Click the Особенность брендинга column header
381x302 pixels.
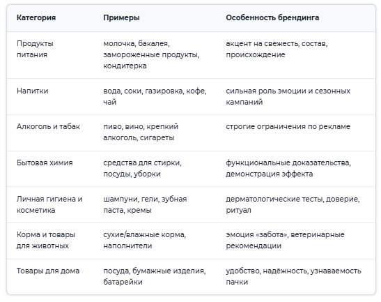[272, 17]
